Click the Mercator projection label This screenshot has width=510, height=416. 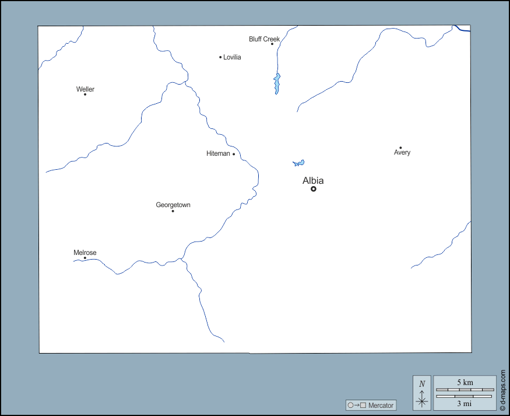coord(381,405)
